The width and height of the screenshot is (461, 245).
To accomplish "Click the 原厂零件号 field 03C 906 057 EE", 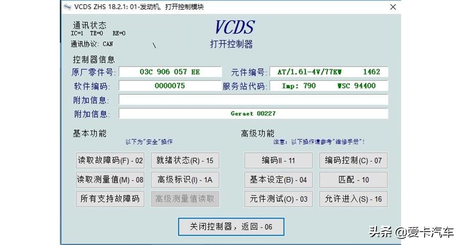I will (170, 72).
